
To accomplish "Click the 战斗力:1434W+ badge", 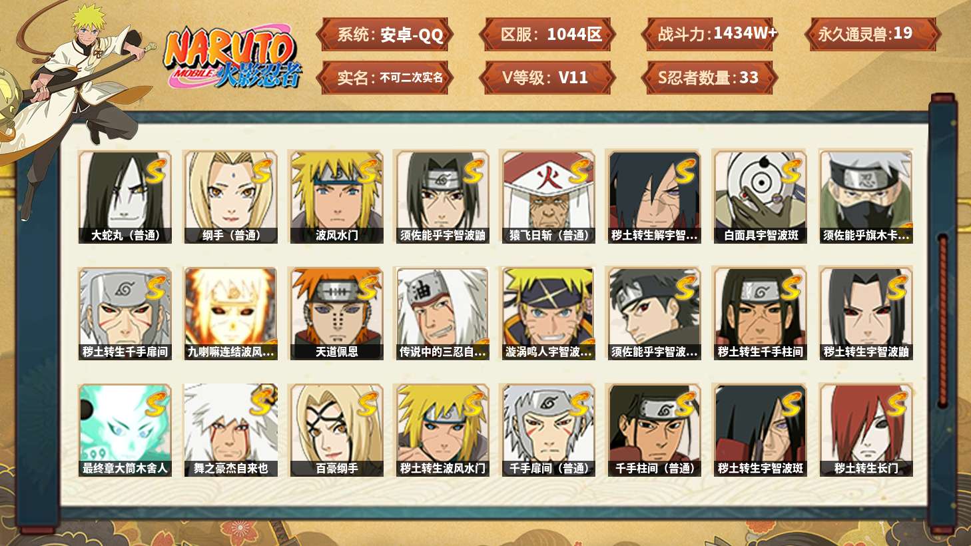I will (710, 35).
